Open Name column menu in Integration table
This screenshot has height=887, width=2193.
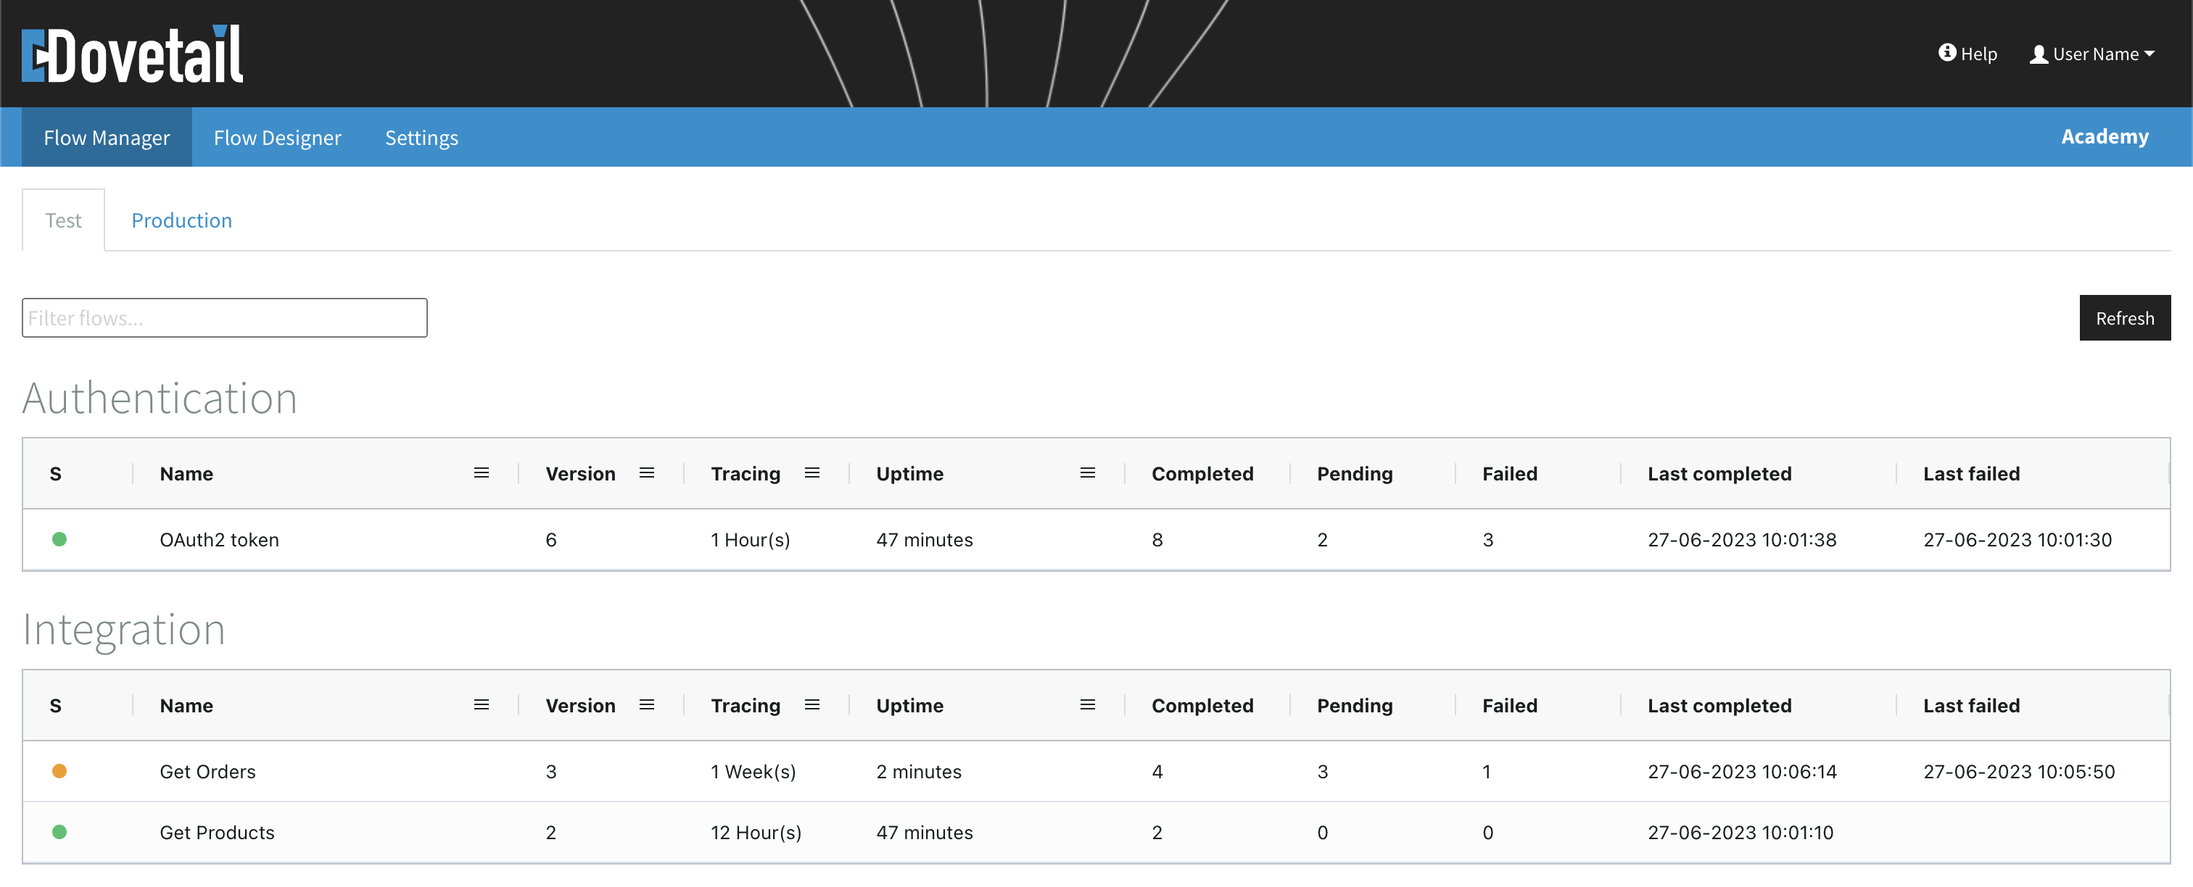pos(481,704)
